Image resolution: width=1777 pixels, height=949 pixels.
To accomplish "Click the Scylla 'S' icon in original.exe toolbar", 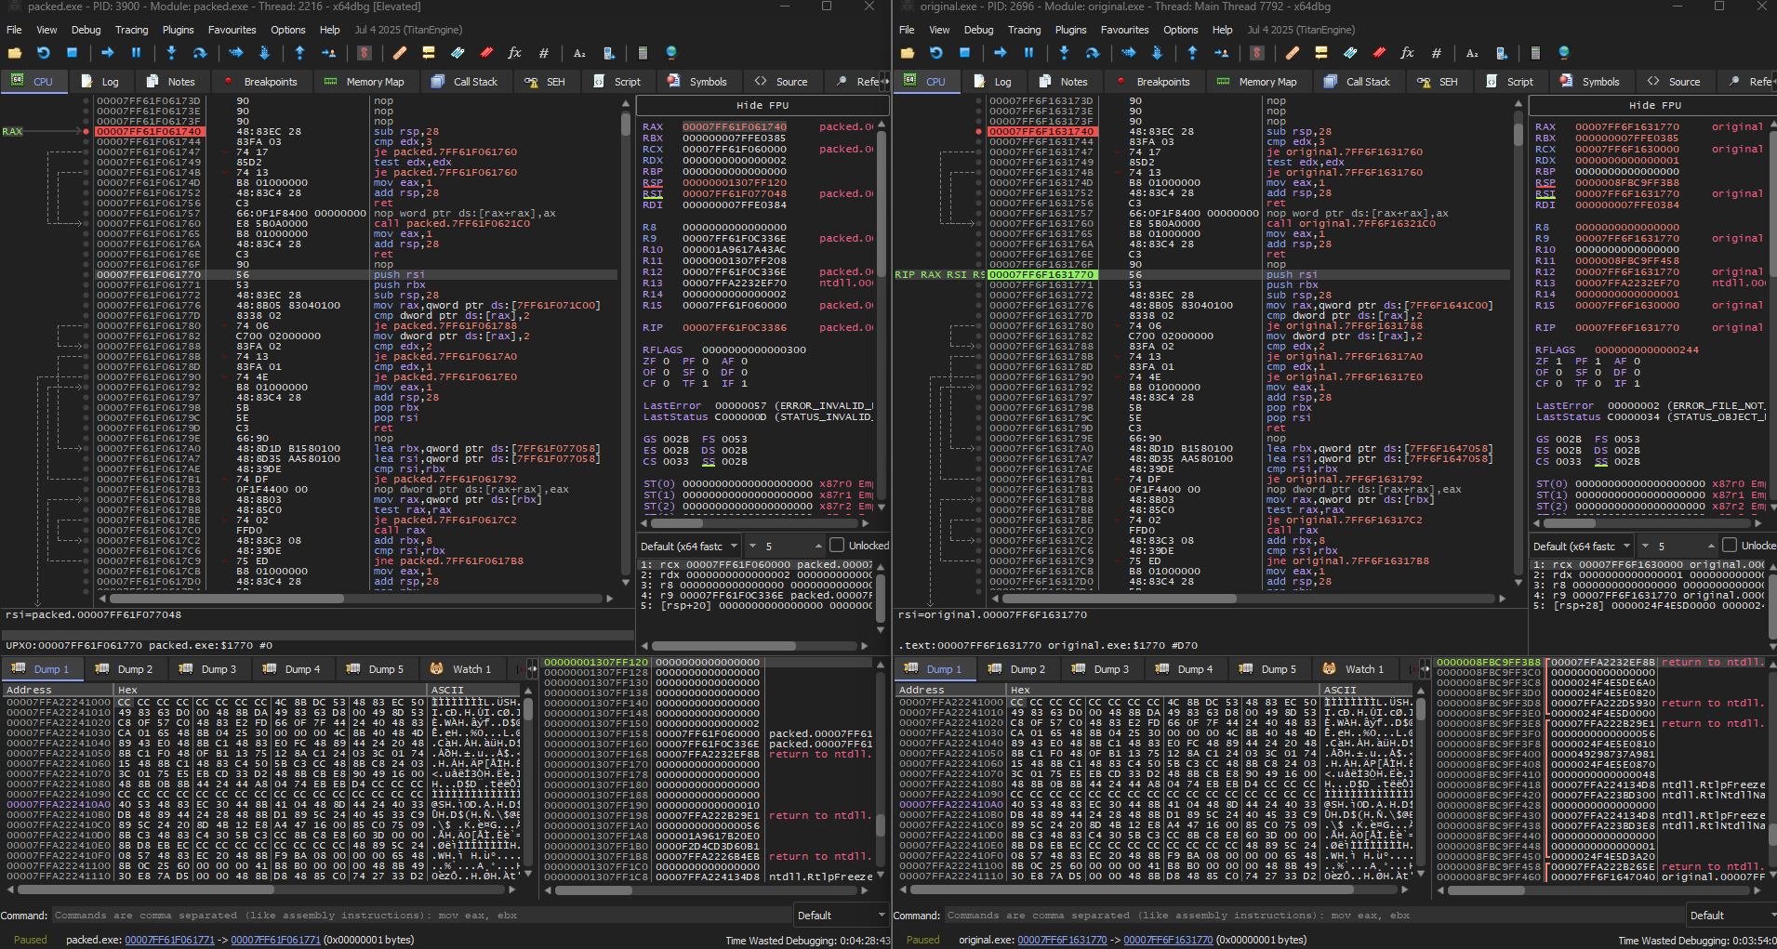I will (1257, 53).
